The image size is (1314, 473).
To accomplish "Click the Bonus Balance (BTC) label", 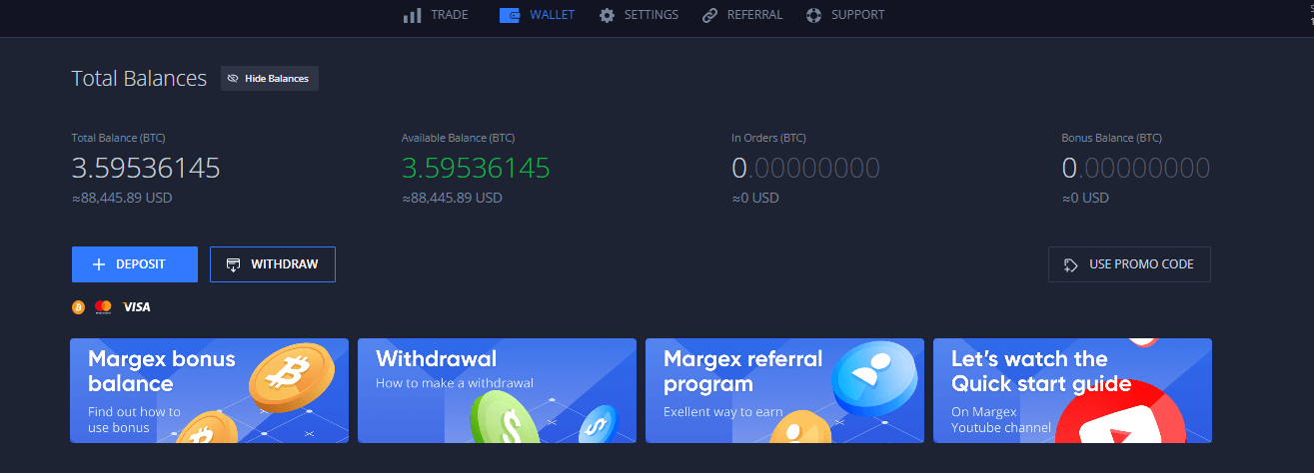I will point(1111,138).
